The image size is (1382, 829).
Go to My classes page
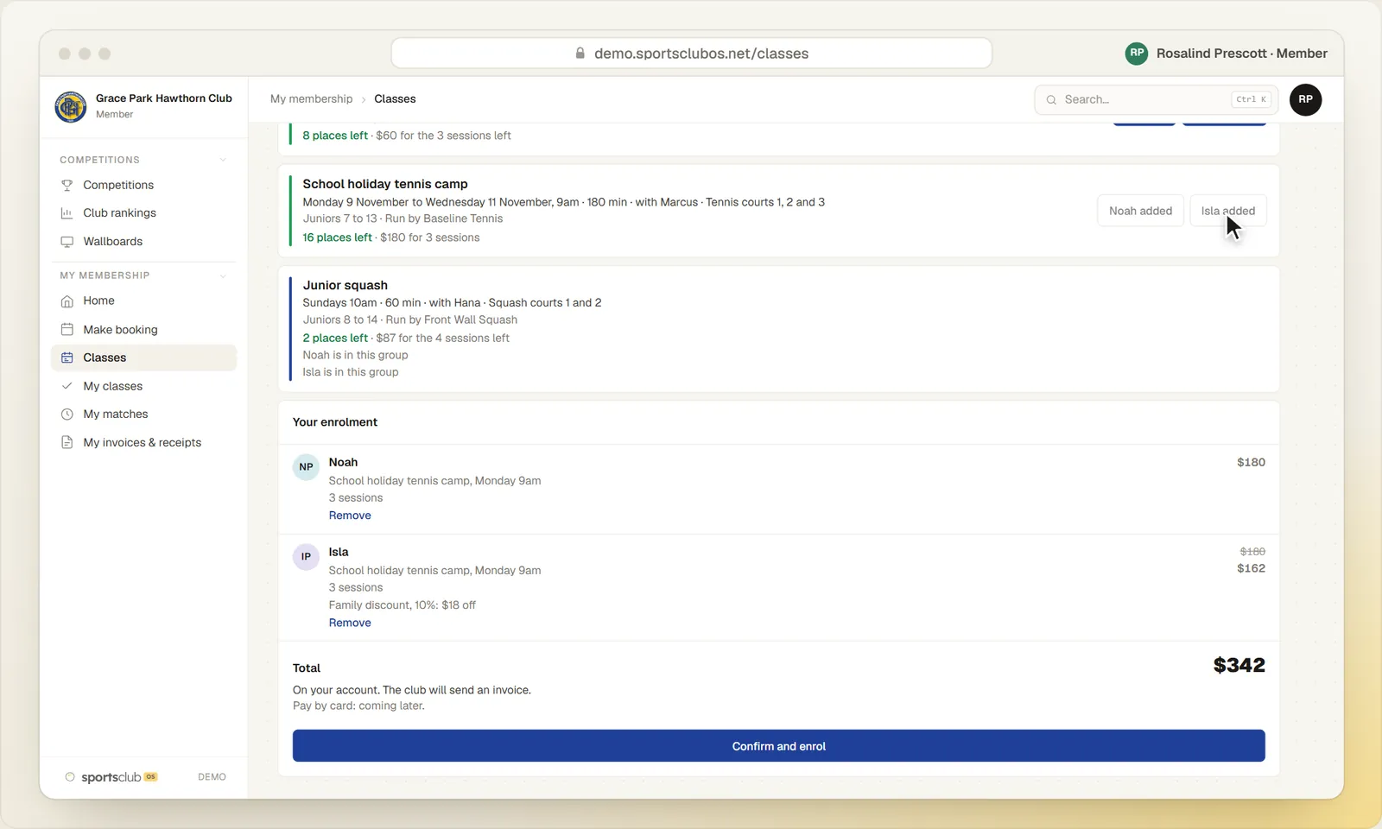tap(143, 386)
